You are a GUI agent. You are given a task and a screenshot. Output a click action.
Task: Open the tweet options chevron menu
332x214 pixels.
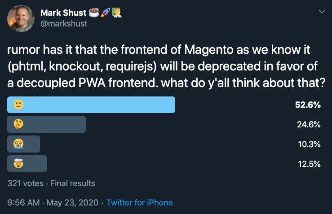321,12
